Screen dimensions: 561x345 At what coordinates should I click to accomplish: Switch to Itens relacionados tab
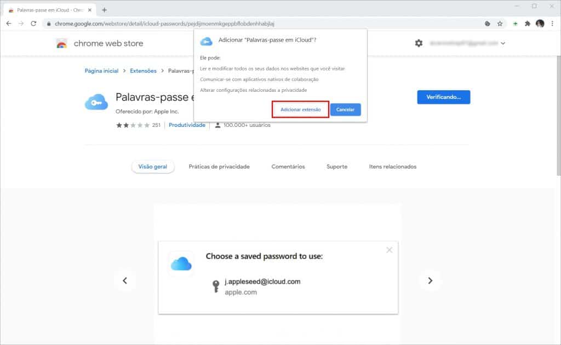click(392, 167)
